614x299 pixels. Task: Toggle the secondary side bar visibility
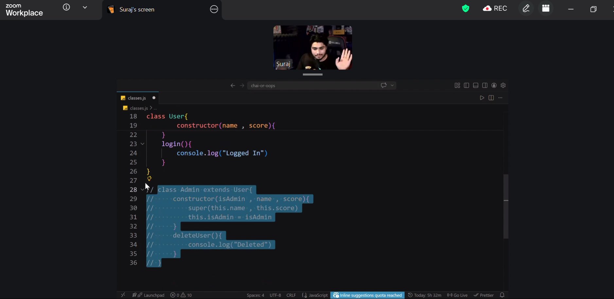[x=485, y=86]
